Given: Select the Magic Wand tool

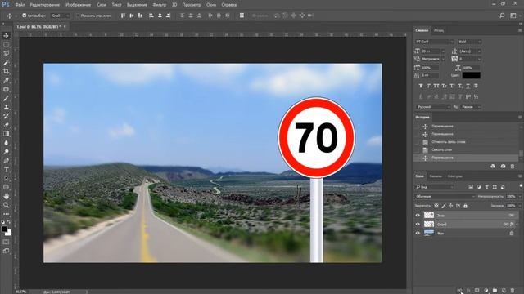Looking at the screenshot, I should pyautogui.click(x=6, y=62).
